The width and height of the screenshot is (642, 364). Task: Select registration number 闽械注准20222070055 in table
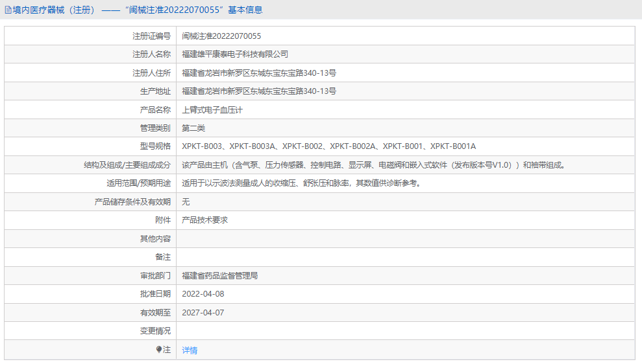[221, 36]
